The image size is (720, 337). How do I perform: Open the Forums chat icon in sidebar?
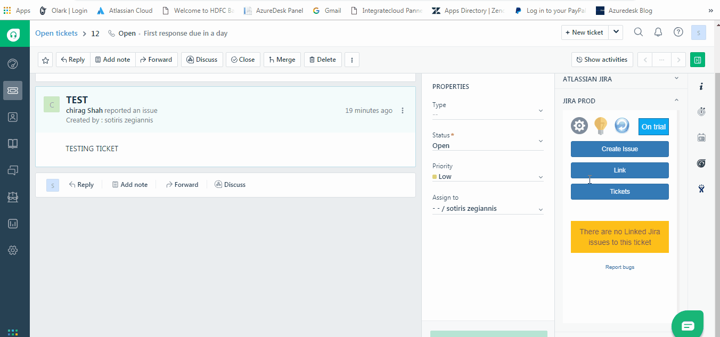(13, 170)
